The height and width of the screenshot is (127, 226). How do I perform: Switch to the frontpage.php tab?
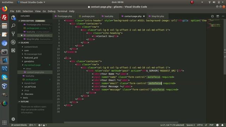click(x=65, y=16)
